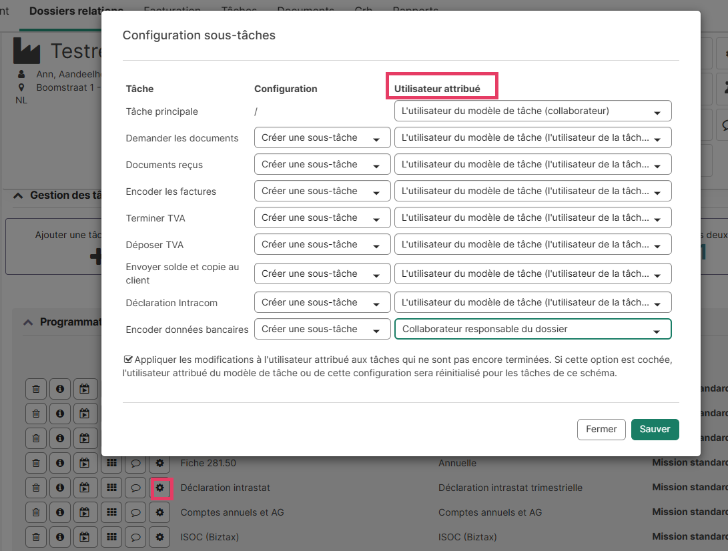The height and width of the screenshot is (551, 728).
Task: Click 'Déclaration intrastat trimestrielle' text
Action: (510, 488)
